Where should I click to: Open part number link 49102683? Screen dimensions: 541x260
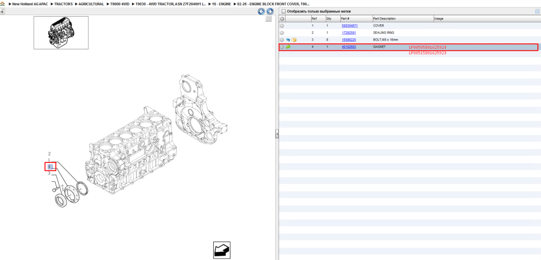pyautogui.click(x=349, y=47)
